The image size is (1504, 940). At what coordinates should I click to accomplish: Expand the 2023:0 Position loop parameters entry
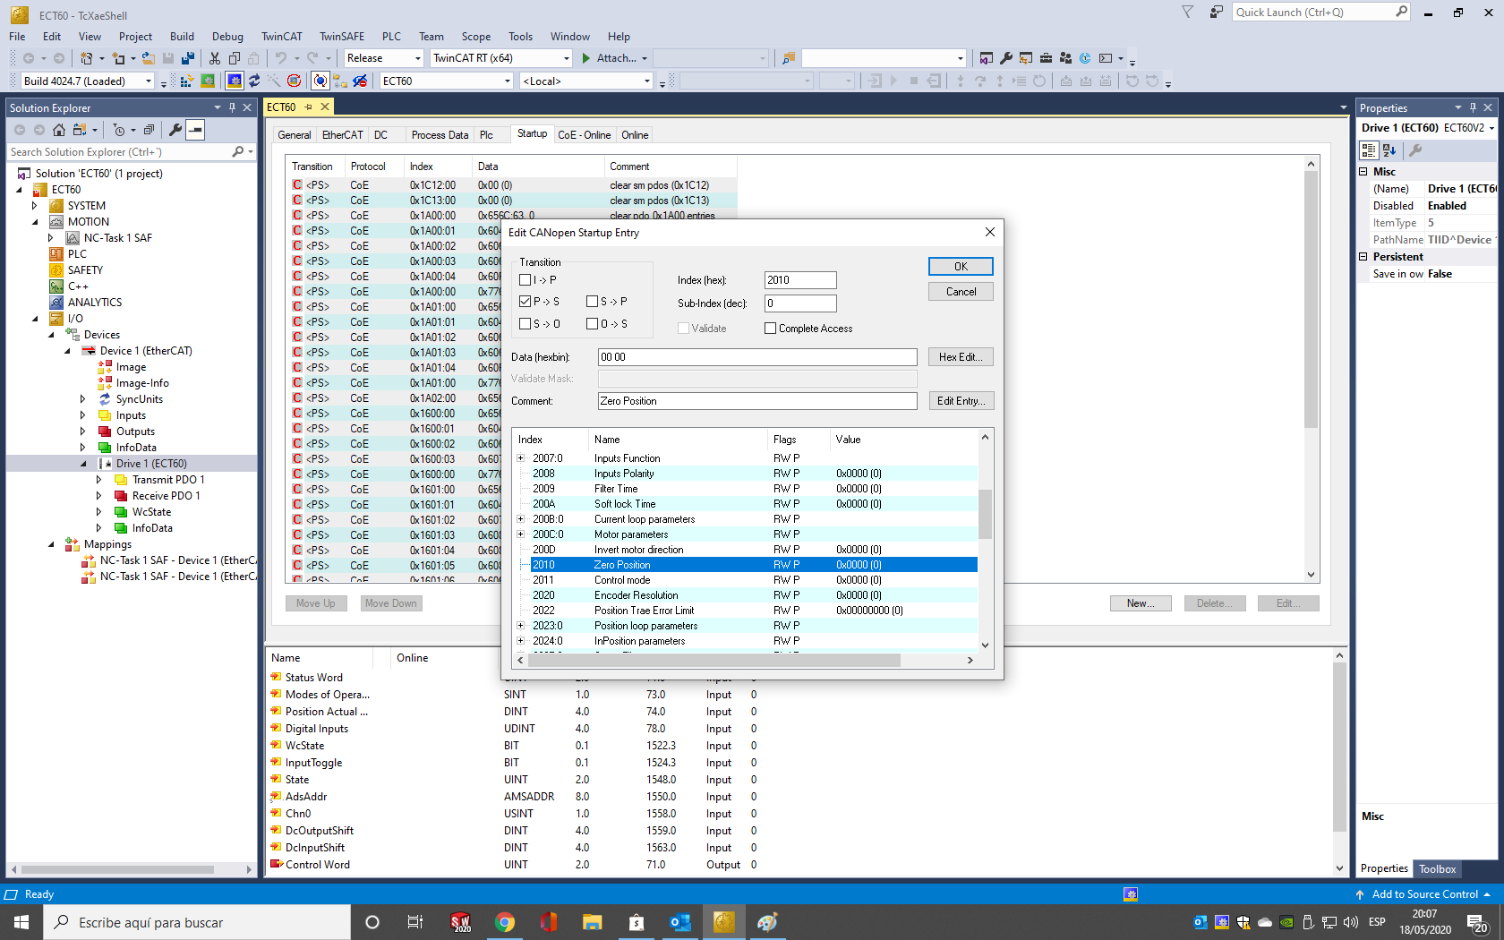coord(521,626)
